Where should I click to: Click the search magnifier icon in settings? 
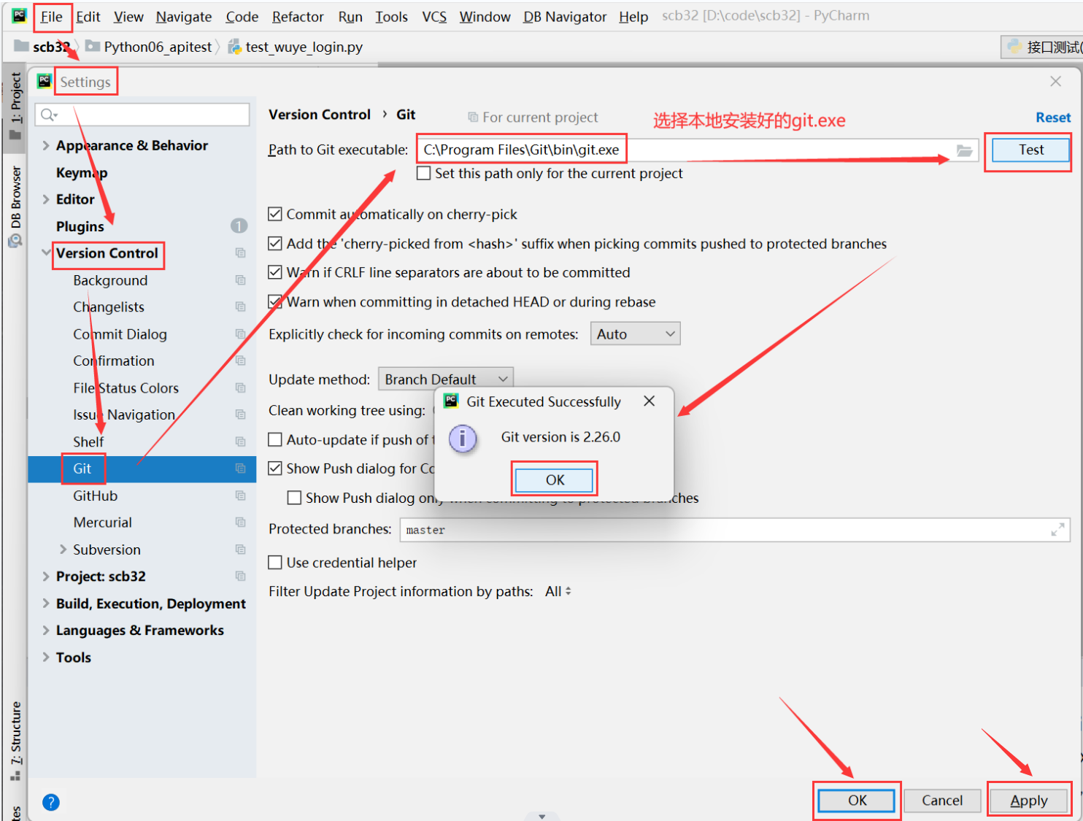click(48, 115)
